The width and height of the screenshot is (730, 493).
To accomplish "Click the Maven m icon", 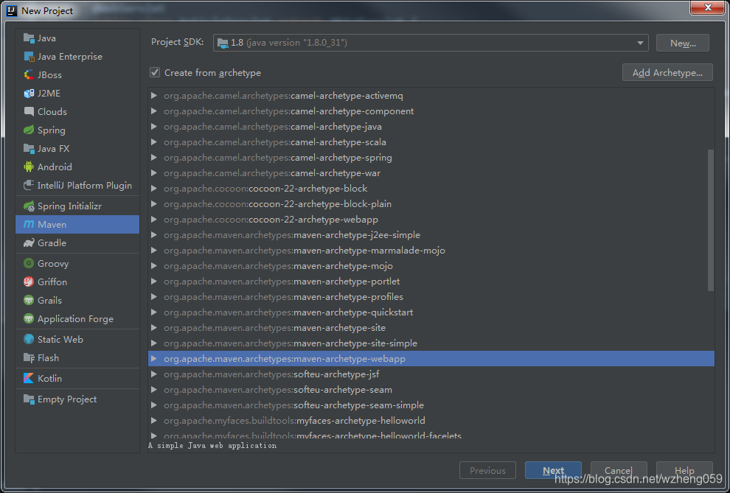I will [x=29, y=225].
